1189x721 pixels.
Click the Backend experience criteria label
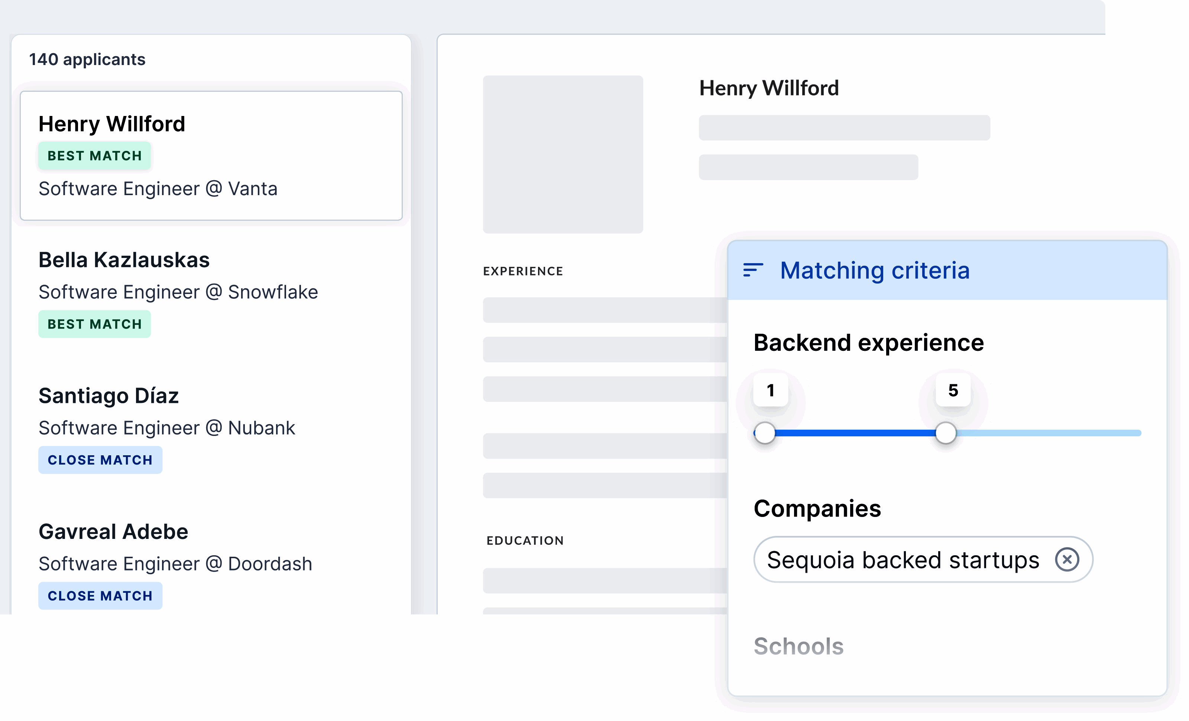point(869,343)
